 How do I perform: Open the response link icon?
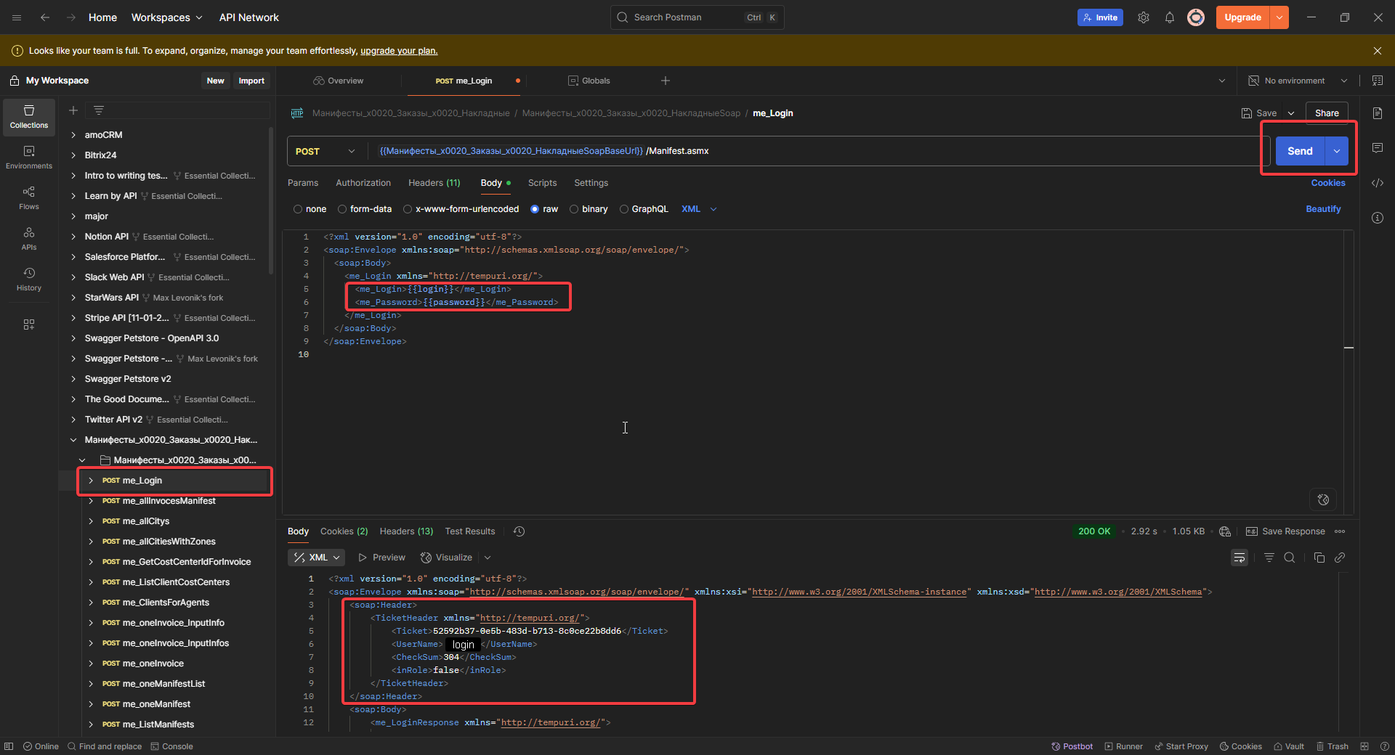(x=1340, y=558)
